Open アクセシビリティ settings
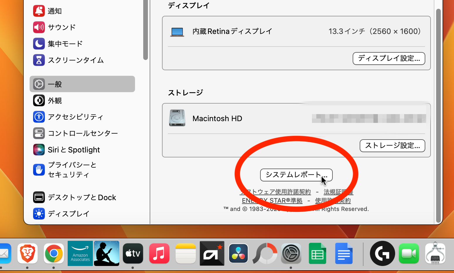 (75, 117)
